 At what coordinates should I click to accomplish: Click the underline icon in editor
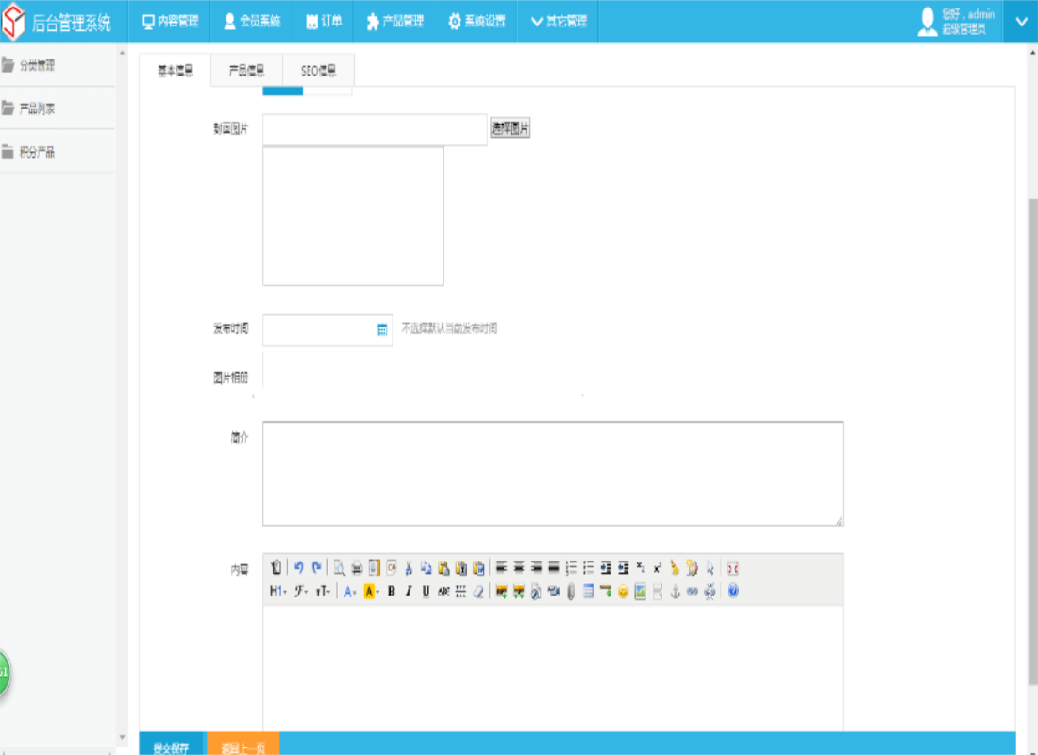[426, 592]
